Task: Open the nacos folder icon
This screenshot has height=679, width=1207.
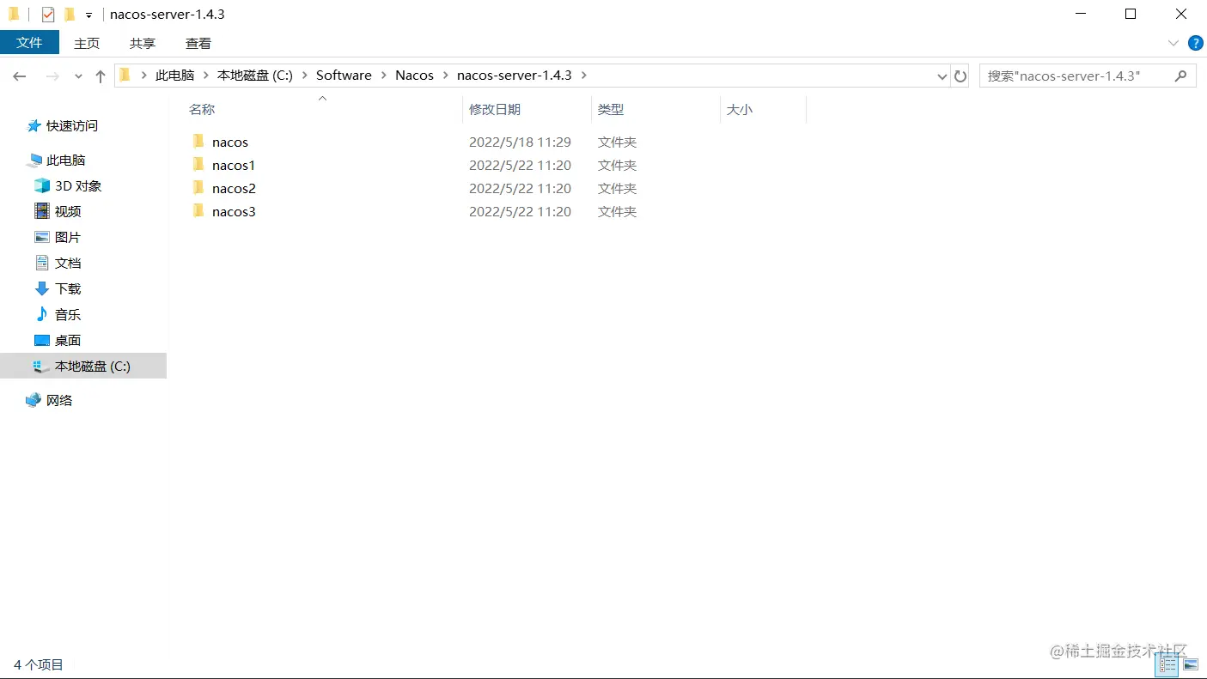Action: tap(198, 142)
